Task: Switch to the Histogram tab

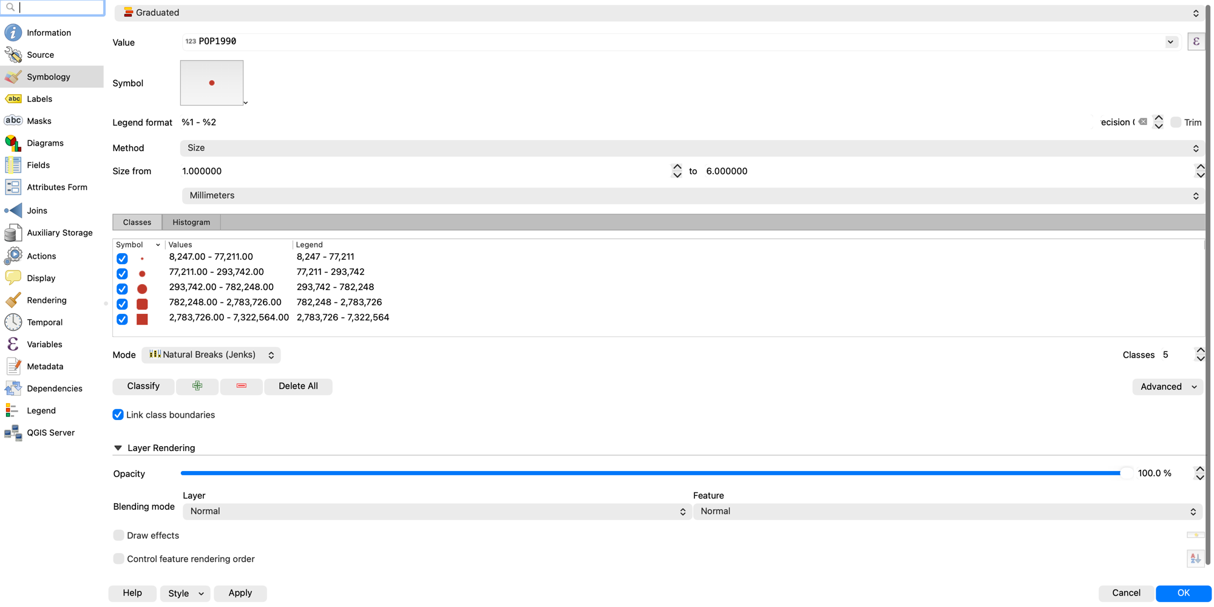Action: click(191, 222)
